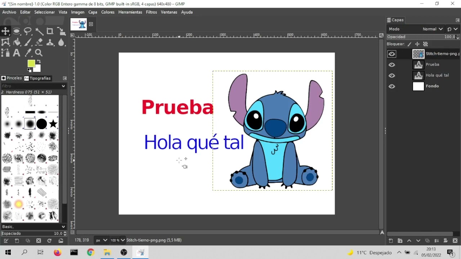This screenshot has width=461, height=259.
Task: Open the Herramientas menu
Action: pos(130,12)
